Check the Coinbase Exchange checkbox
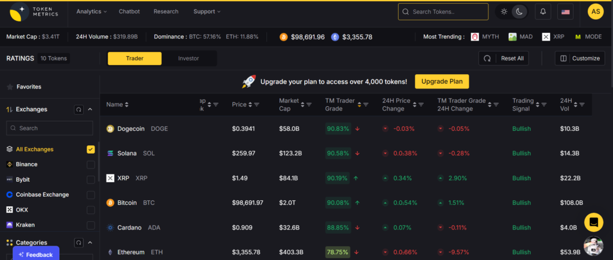Image resolution: width=613 pixels, height=260 pixels. point(91,195)
